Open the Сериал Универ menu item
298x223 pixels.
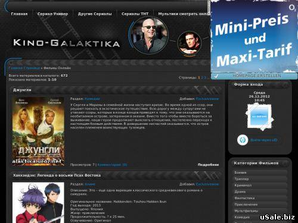tap(52, 14)
